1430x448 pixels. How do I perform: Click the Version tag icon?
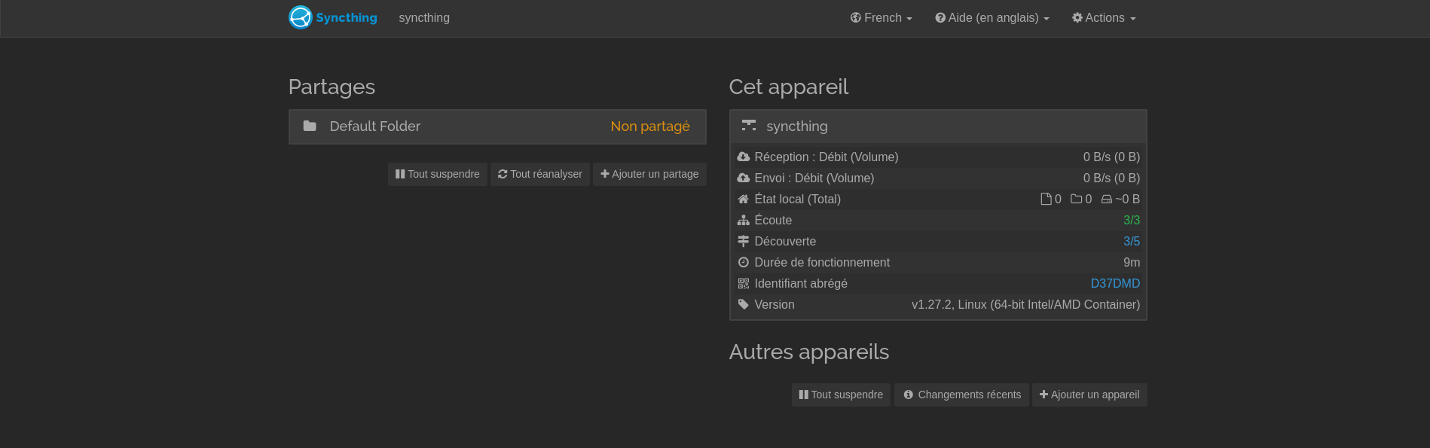click(x=744, y=304)
